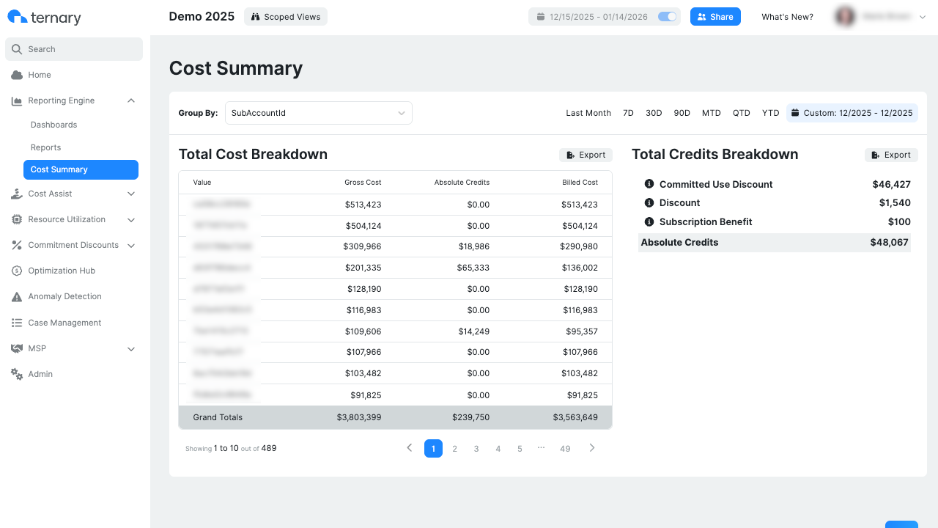Image resolution: width=938 pixels, height=528 pixels.
Task: Click the calendar icon in the Custom date button
Action: 795,113
